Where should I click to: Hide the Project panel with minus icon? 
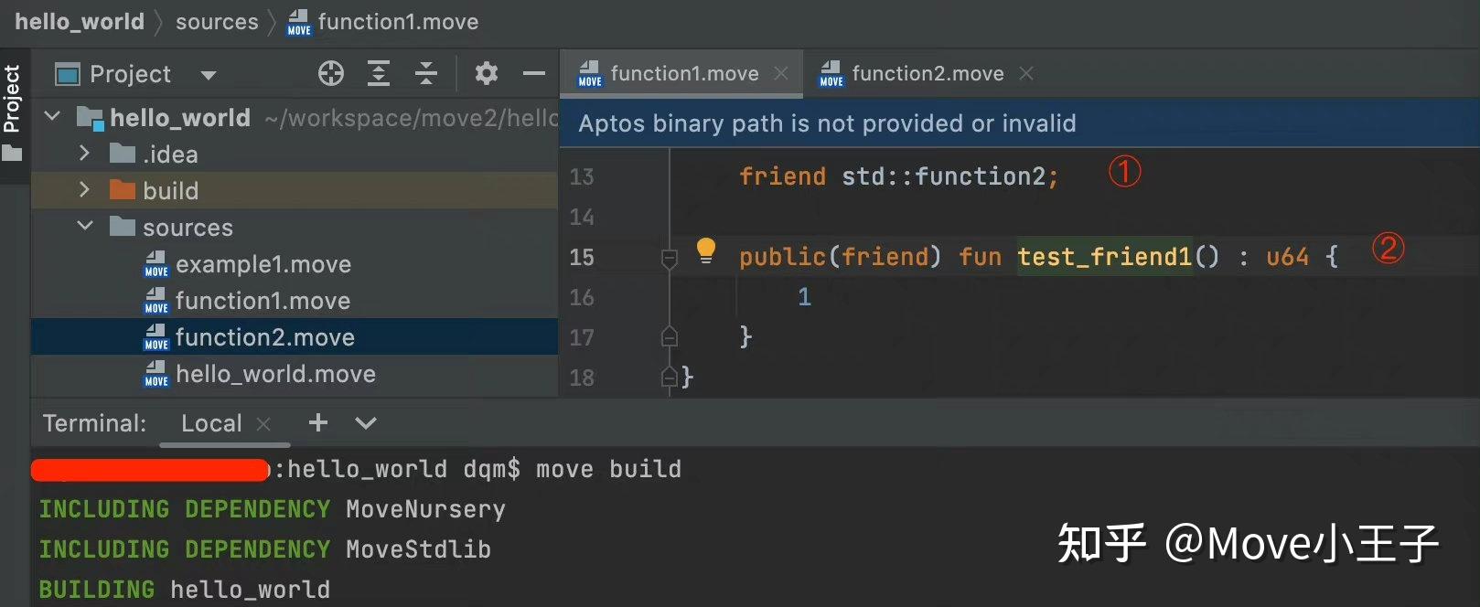[534, 74]
